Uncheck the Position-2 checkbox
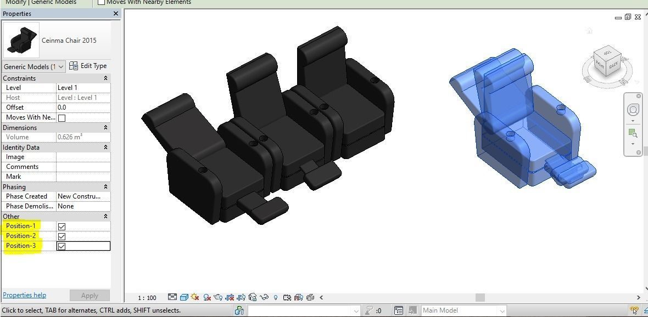The image size is (648, 317). [62, 236]
